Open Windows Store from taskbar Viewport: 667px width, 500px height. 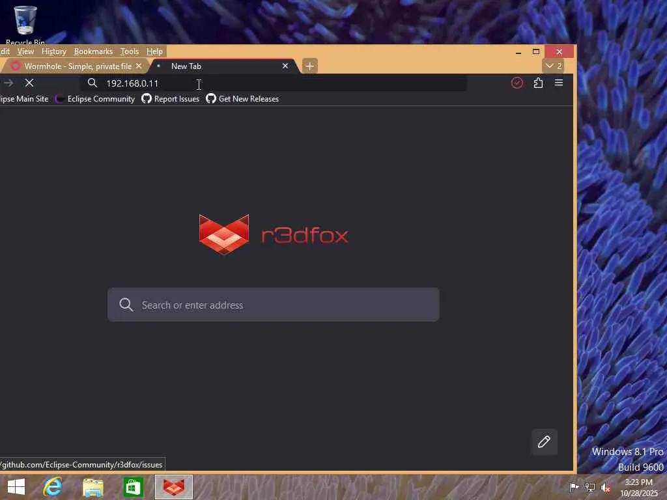pos(133,487)
